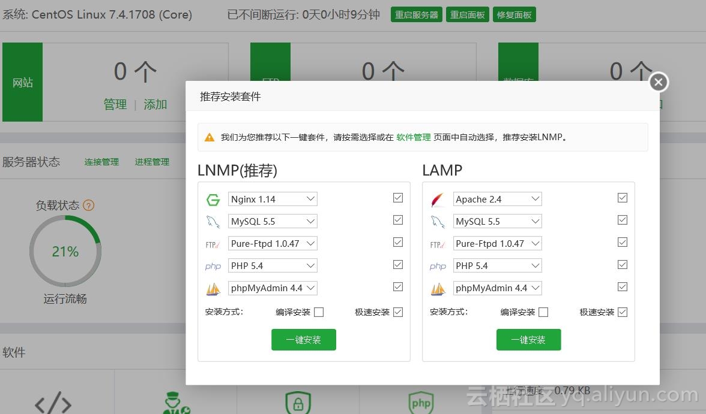Click the MySQL dolphin icon in LNMP
The image size is (706, 414).
click(x=213, y=222)
